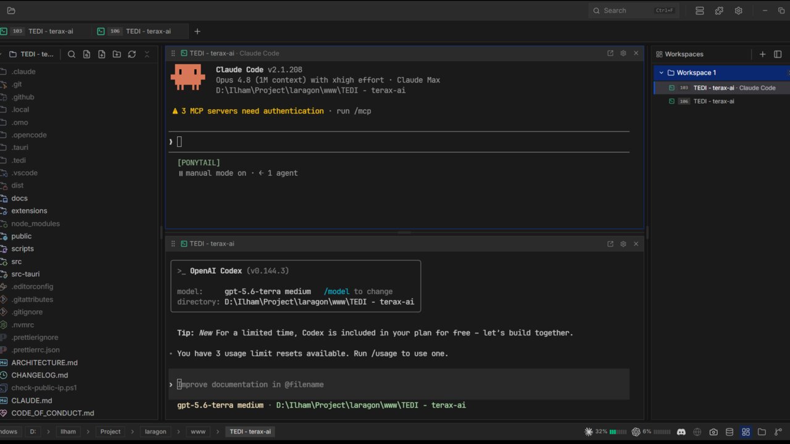
Task: Collapse the Workspace 1 group
Action: [x=661, y=73]
